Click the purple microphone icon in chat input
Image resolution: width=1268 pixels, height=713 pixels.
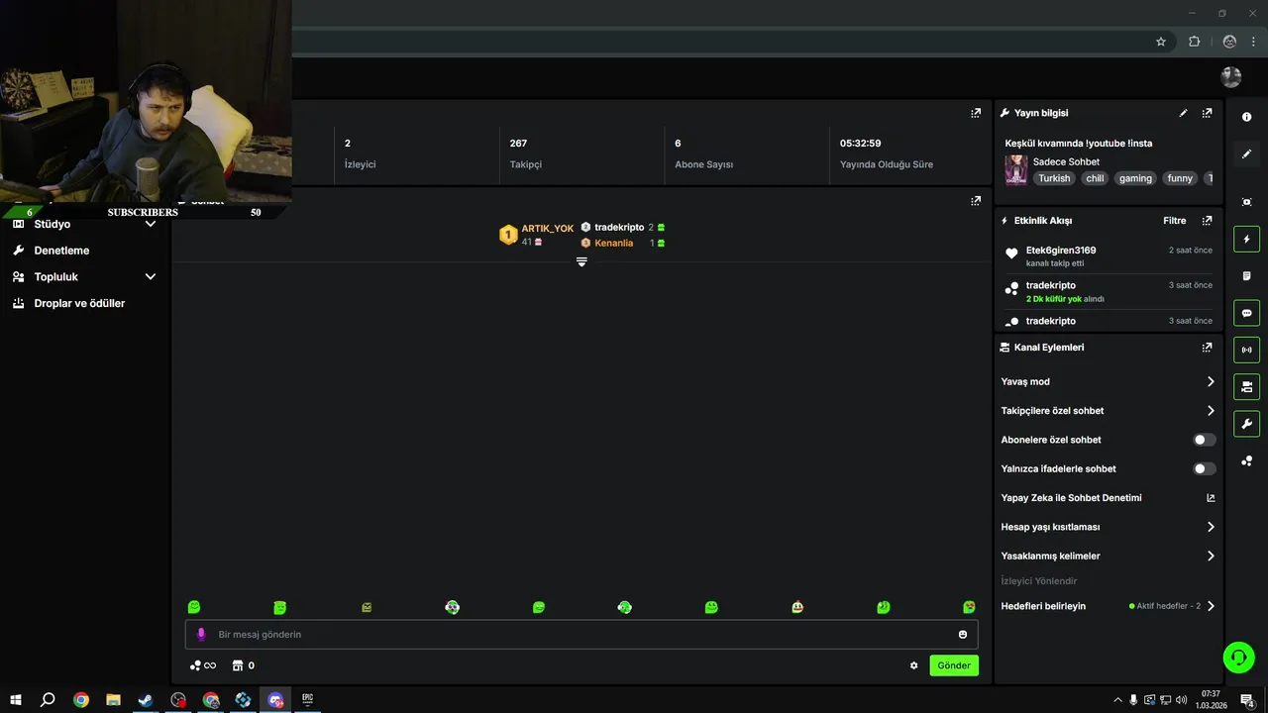point(201,634)
